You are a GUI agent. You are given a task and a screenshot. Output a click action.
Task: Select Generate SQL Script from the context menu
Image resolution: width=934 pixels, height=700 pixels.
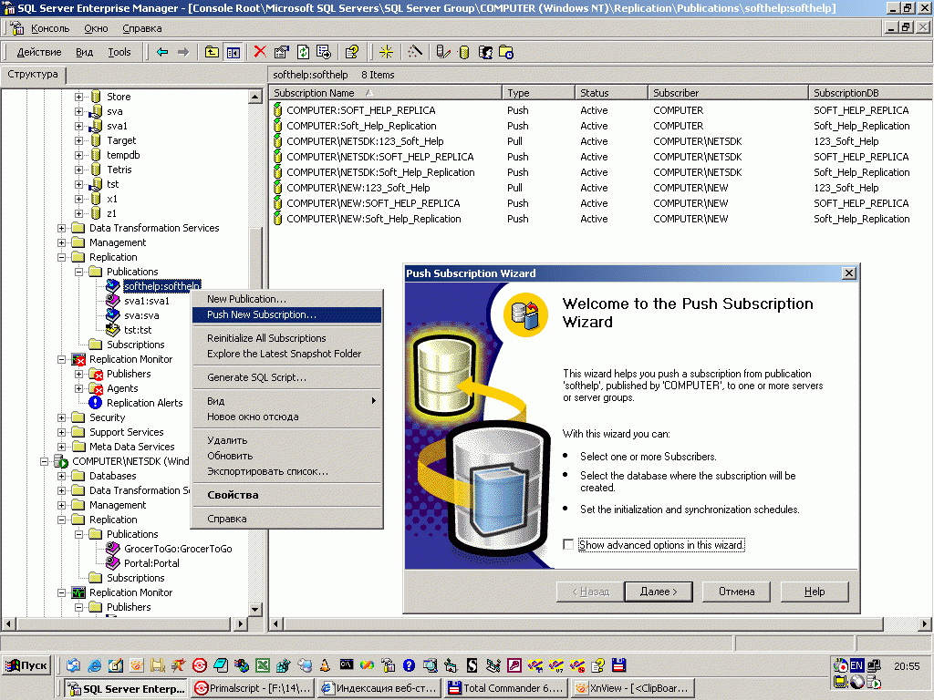[x=286, y=377]
